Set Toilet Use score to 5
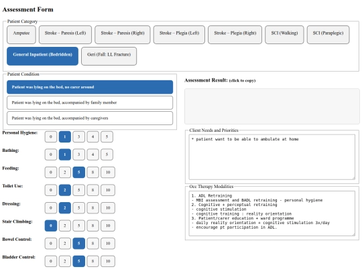This screenshot has height=271, width=362. [x=78, y=190]
